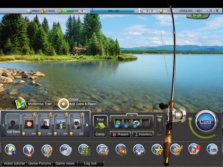Open Video tutorial

pyautogui.click(x=14, y=163)
